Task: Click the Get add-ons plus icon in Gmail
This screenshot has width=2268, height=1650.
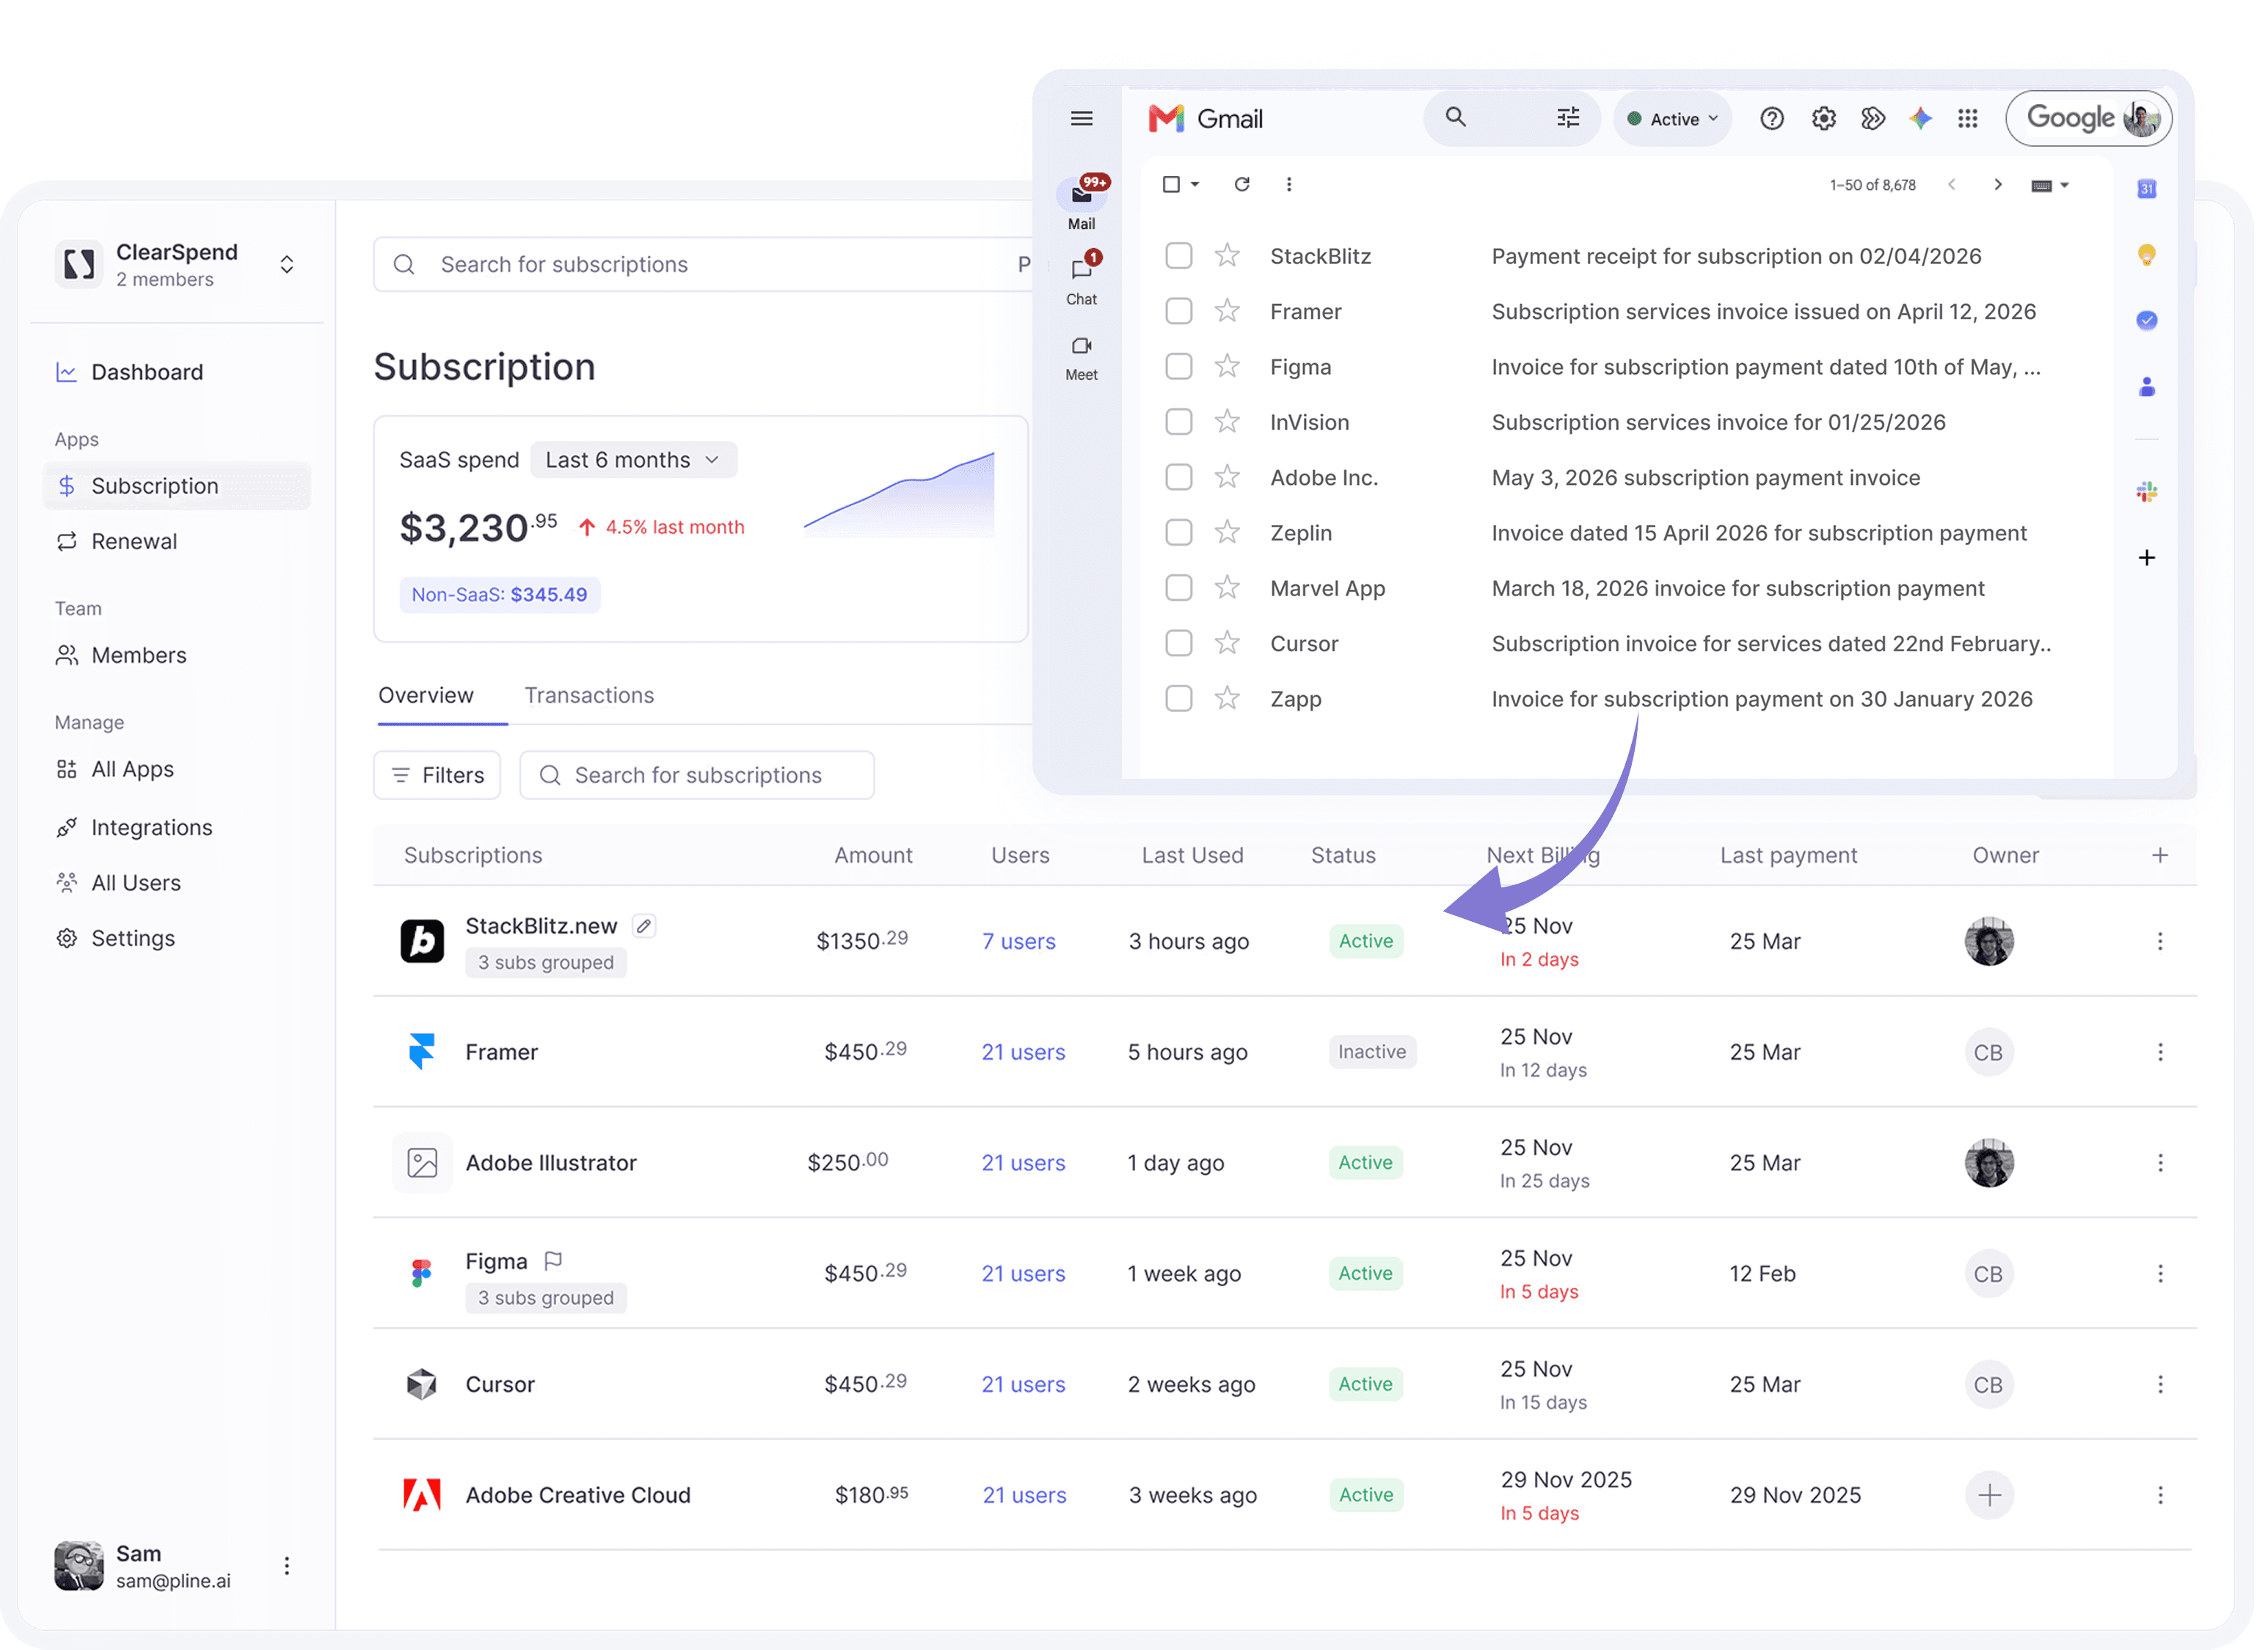Action: pyautogui.click(x=2146, y=557)
